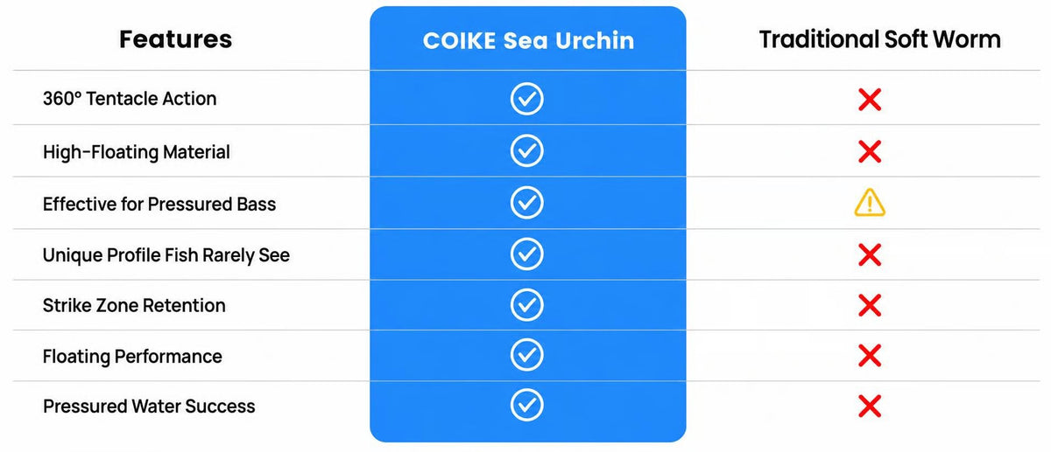Image resolution: width=1051 pixels, height=452 pixels.
Task: Click the checkmark for High-Floating Material
Action: (x=526, y=151)
